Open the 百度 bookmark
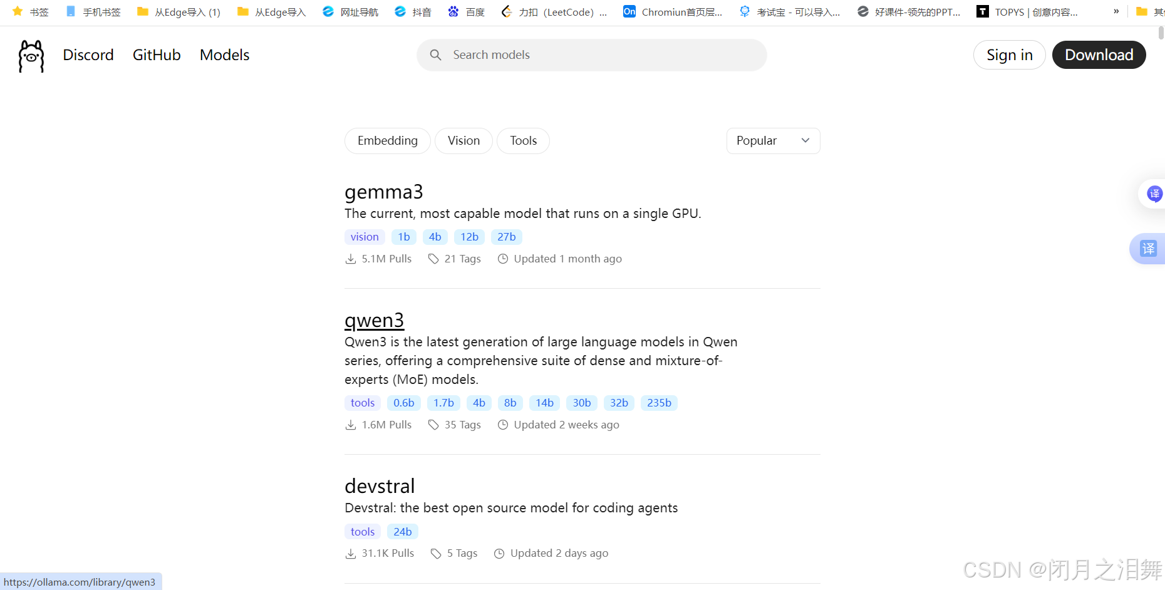Viewport: 1165px width, 590px height. (x=466, y=12)
